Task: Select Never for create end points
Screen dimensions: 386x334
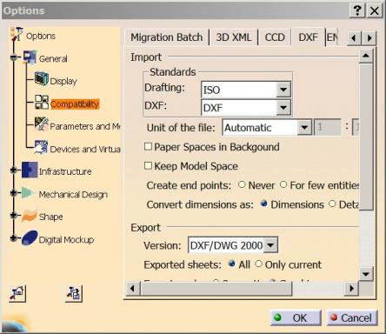Action: (242, 184)
